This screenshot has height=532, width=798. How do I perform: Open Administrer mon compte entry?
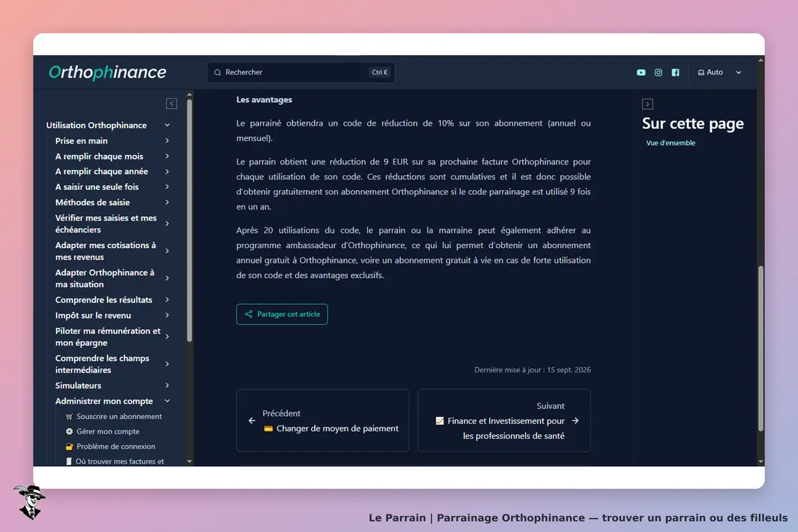coord(104,401)
